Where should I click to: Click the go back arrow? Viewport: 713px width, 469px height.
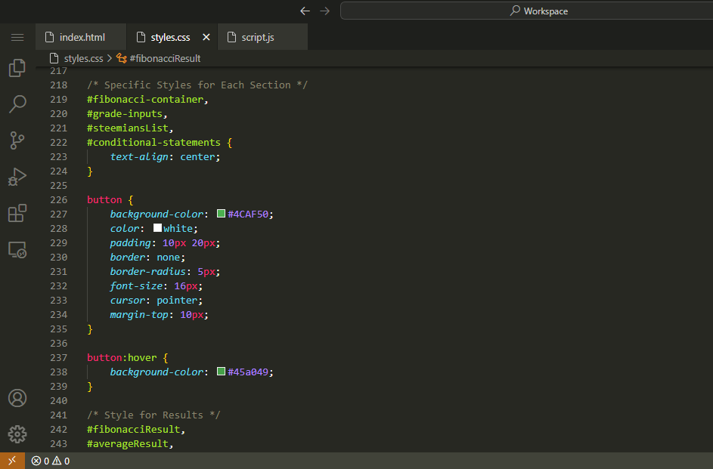coord(305,11)
